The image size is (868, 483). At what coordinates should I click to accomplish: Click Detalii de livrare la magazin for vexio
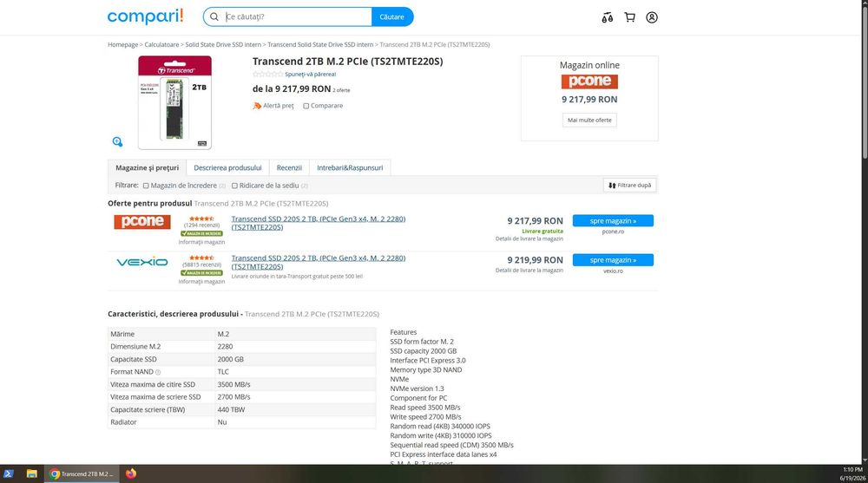pos(529,271)
